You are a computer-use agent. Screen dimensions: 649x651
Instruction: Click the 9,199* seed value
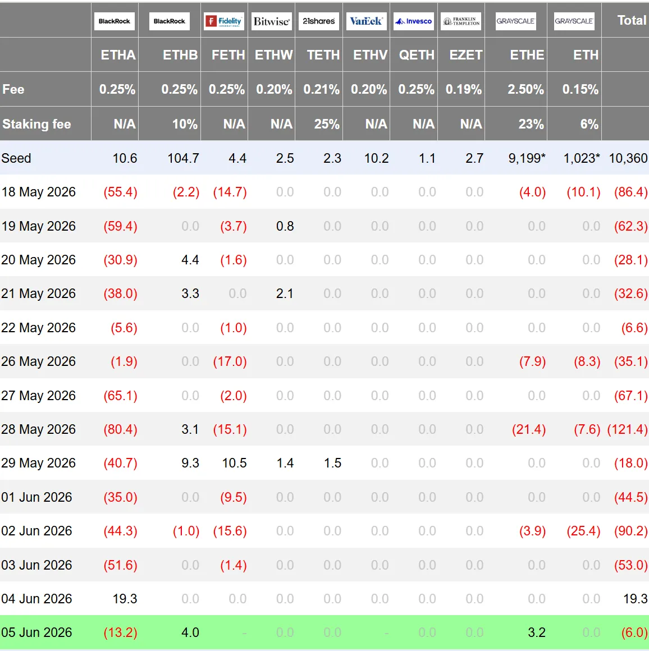[x=527, y=158]
